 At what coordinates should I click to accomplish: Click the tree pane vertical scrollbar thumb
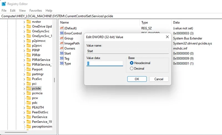54,80
